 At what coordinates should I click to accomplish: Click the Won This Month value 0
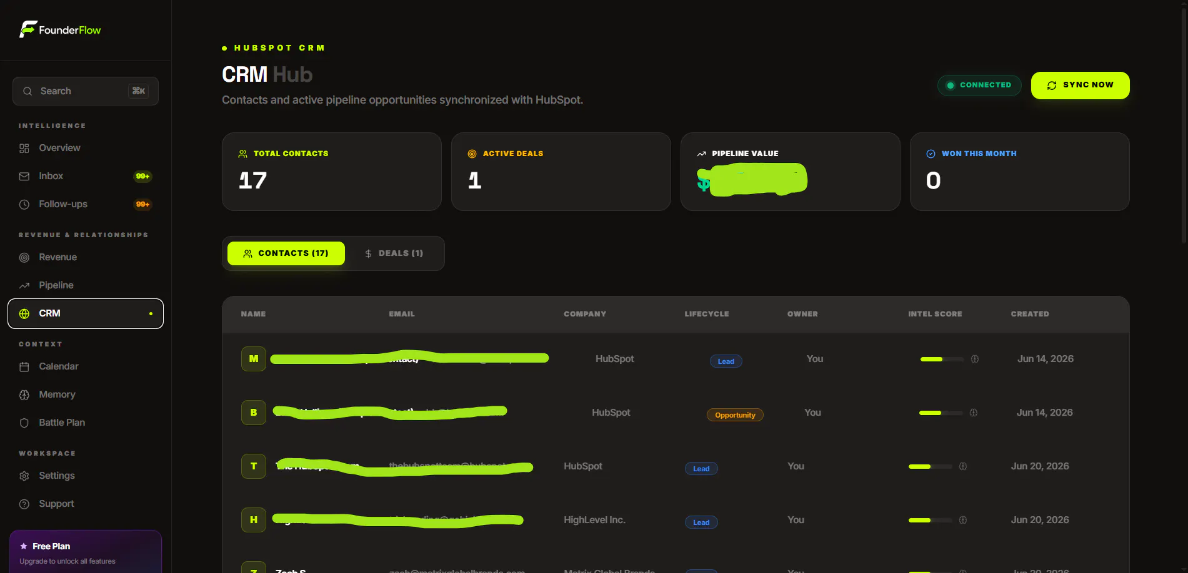coord(933,181)
